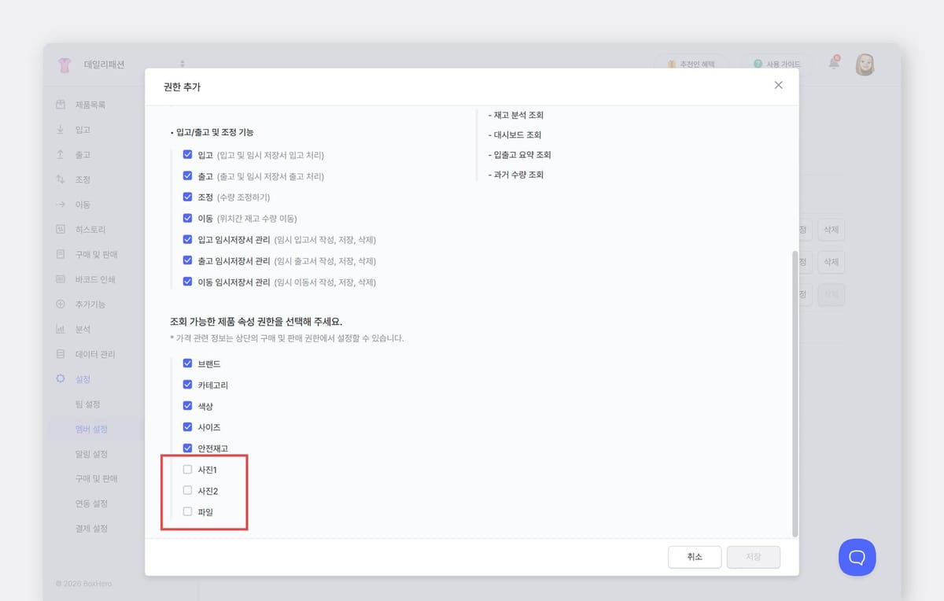Close the 권한 추가 dialog

(778, 85)
